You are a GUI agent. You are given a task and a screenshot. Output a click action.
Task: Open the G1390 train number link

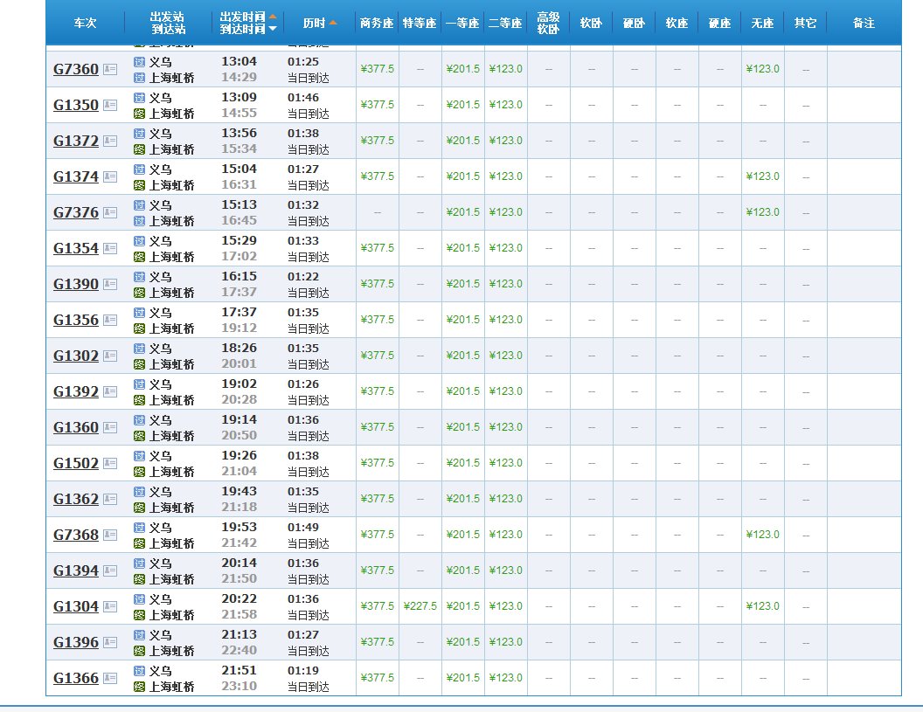pos(75,284)
